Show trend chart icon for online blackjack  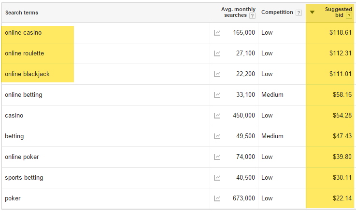click(217, 74)
